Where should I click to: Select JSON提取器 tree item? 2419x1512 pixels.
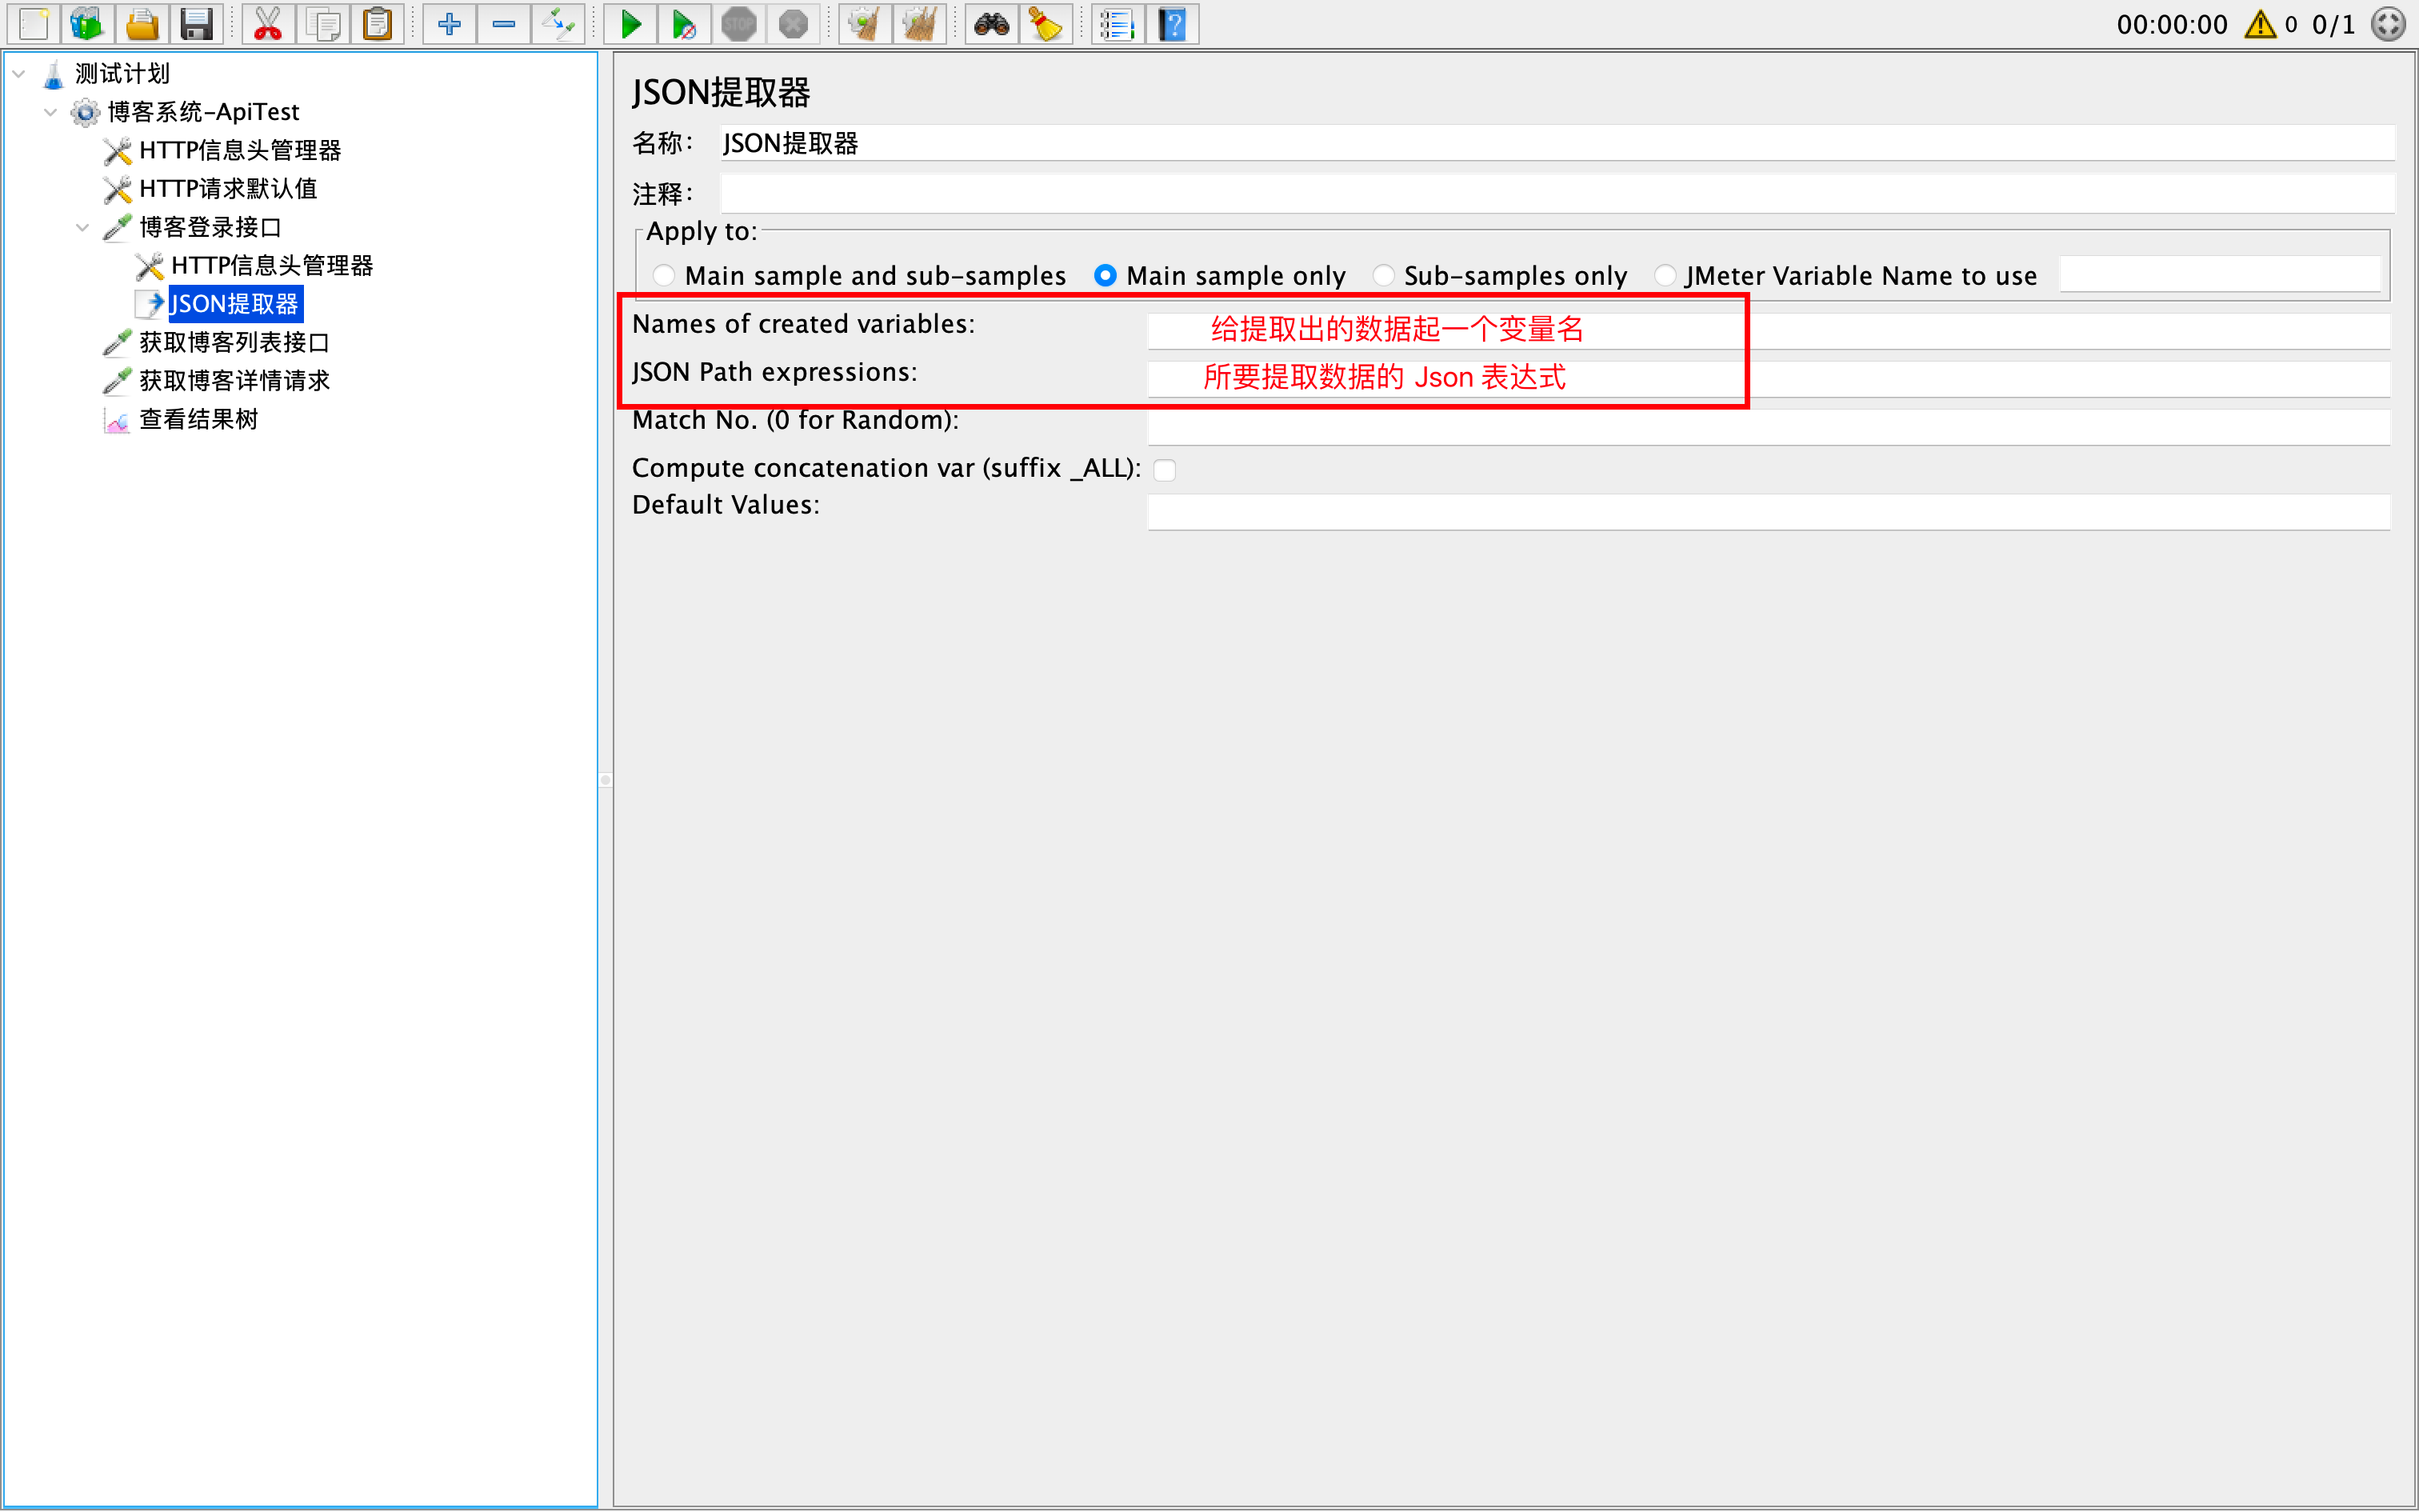coord(235,304)
